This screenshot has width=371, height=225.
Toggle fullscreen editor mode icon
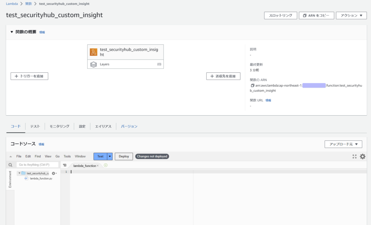pos(354,157)
